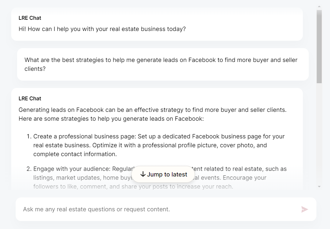Click the send message paper-plane icon

coord(304,209)
